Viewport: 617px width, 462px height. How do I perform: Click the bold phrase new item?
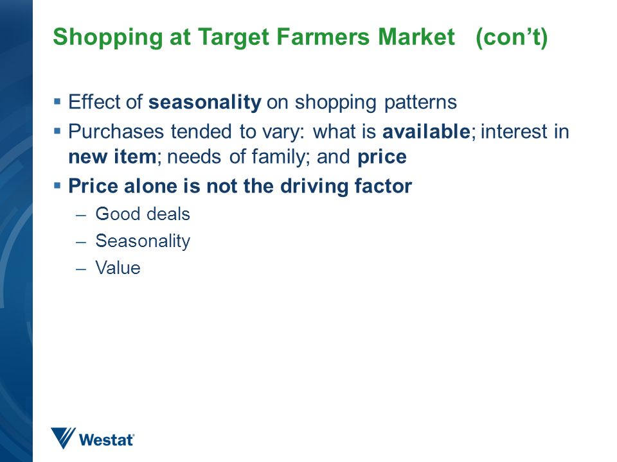click(x=112, y=157)
